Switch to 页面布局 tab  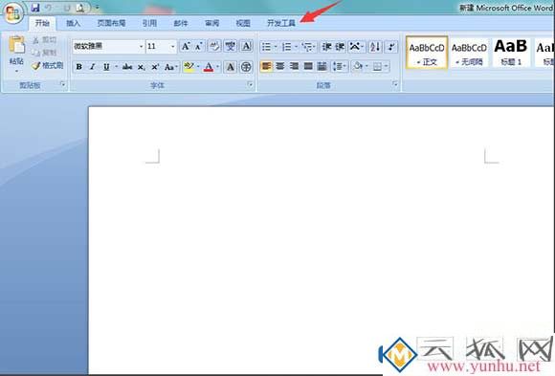coord(111,23)
